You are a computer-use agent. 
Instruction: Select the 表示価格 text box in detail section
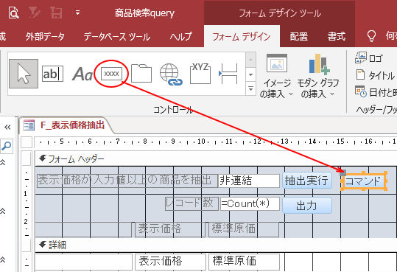pyautogui.click(x=170, y=262)
